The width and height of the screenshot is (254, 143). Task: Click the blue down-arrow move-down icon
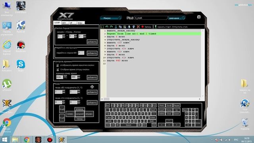point(129,27)
